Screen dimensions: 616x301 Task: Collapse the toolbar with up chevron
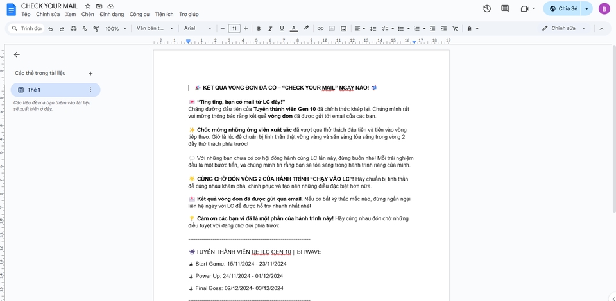point(601,29)
